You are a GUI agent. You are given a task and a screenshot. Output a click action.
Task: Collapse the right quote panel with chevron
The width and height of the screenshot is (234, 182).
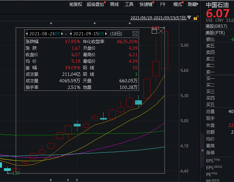202,150
